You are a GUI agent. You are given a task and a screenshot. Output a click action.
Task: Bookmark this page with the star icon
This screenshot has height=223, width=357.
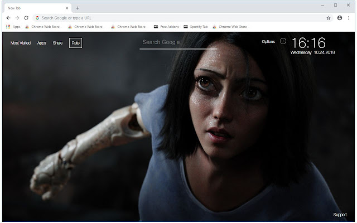[329, 18]
